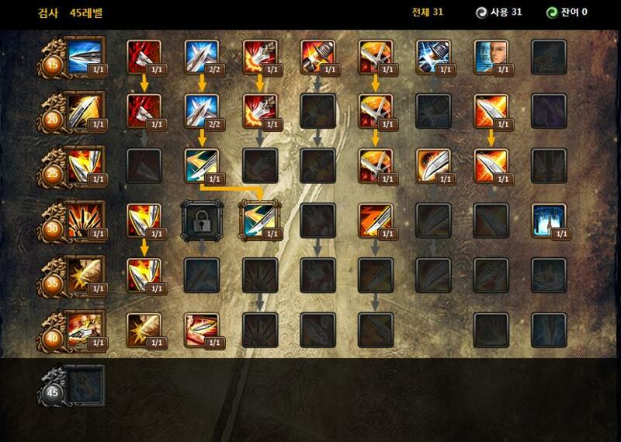
Task: Select the level 15 blue sword thrust skill
Action: point(85,57)
